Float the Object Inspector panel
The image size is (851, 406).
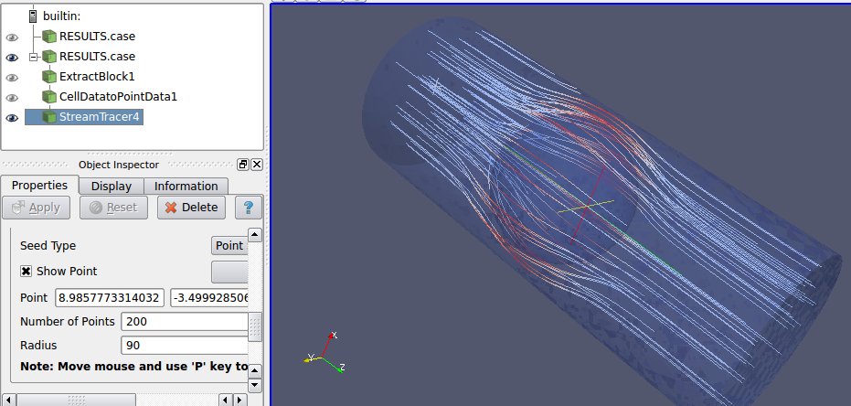click(x=243, y=165)
